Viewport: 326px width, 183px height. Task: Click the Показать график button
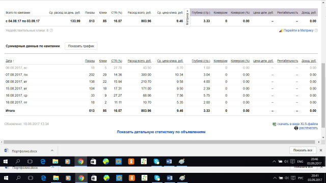coord(81,46)
